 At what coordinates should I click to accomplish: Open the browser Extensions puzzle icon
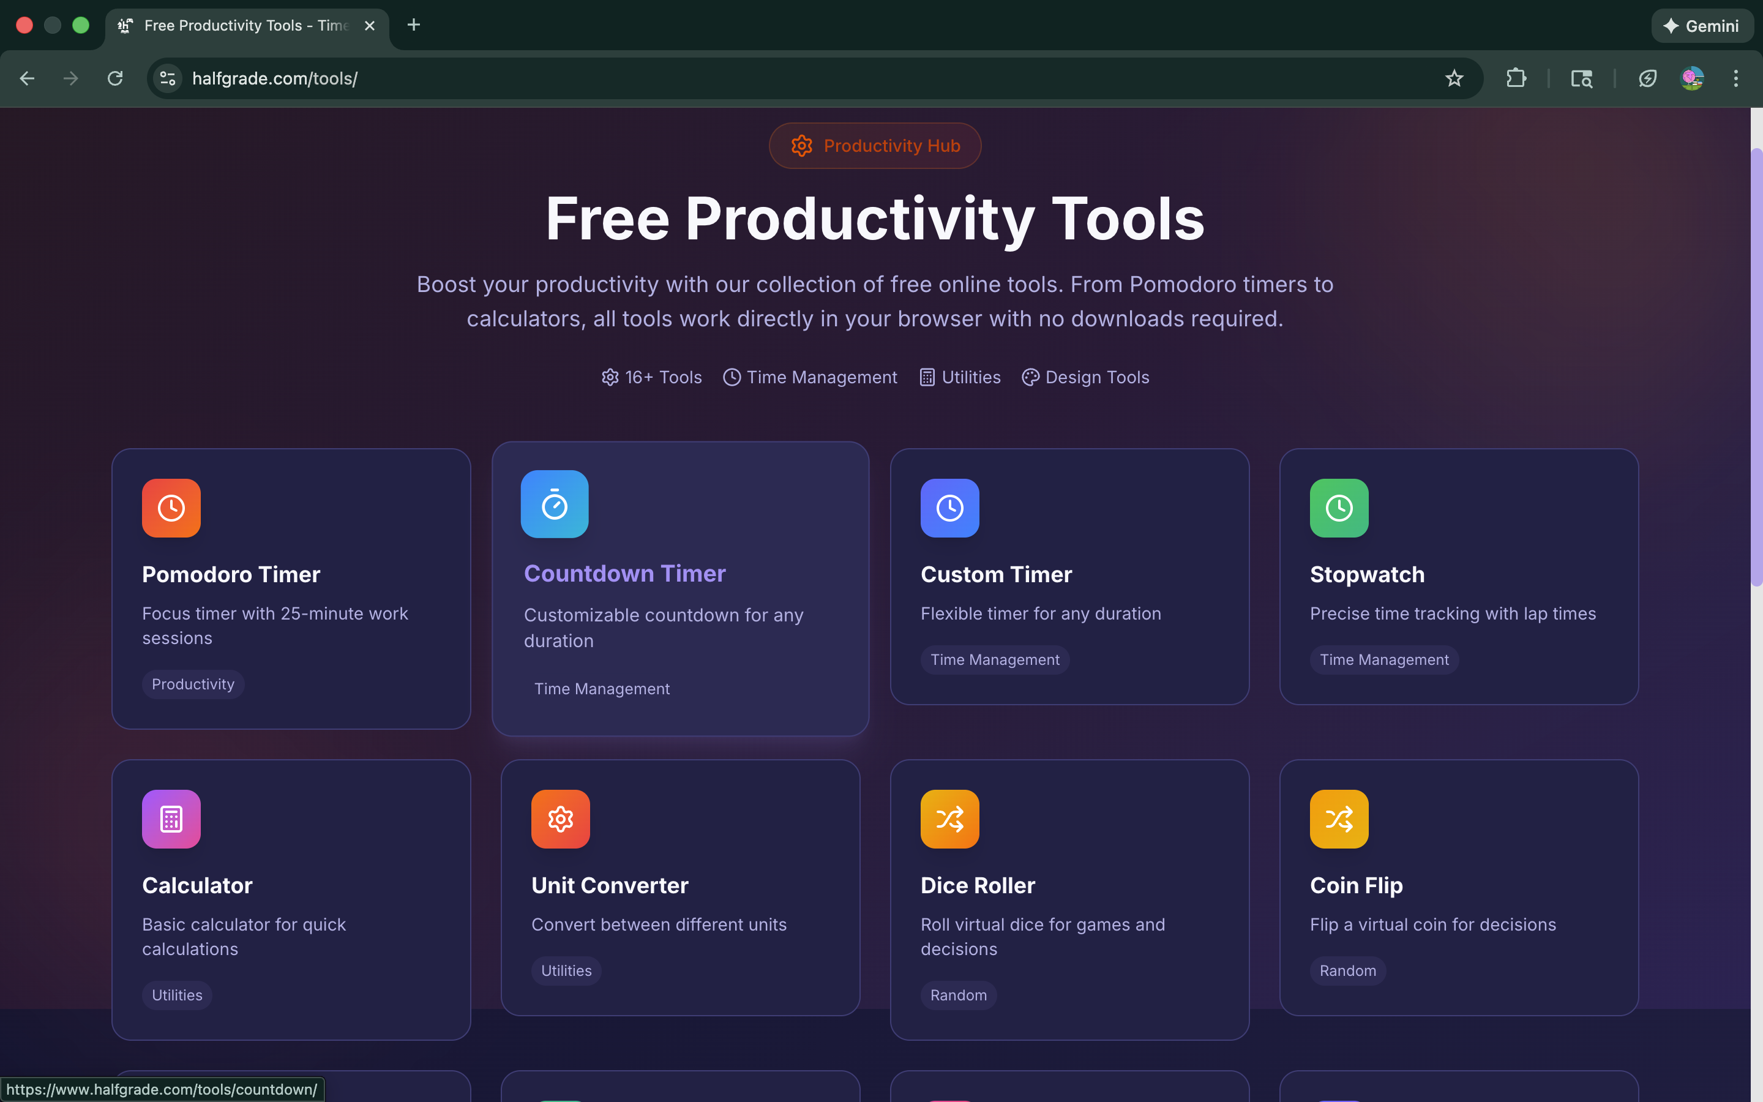coord(1516,79)
